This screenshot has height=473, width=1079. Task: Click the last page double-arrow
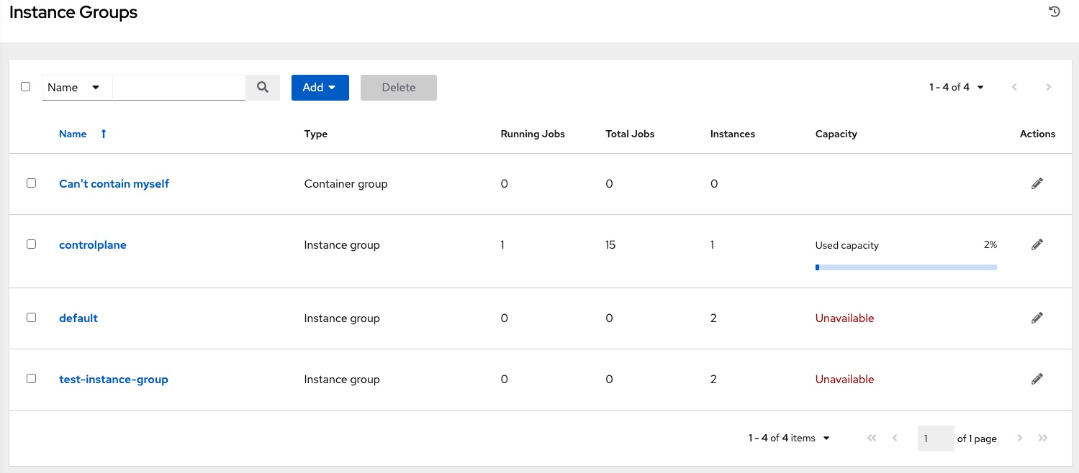pyautogui.click(x=1043, y=438)
